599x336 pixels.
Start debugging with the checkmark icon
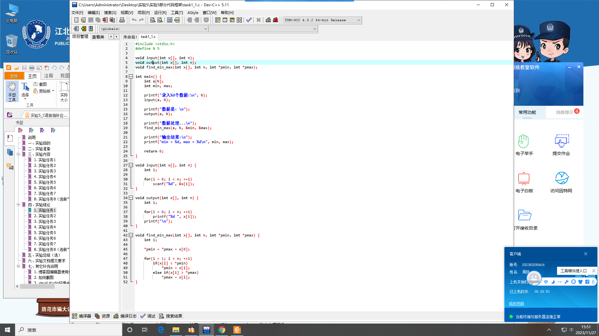pos(249,20)
